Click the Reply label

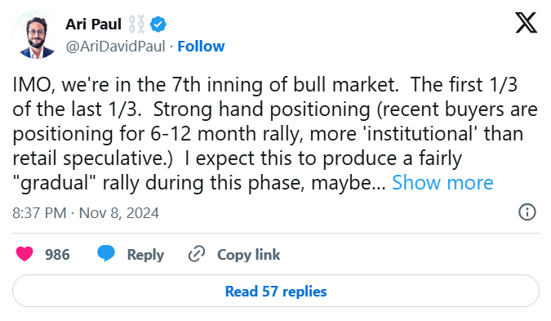point(145,255)
